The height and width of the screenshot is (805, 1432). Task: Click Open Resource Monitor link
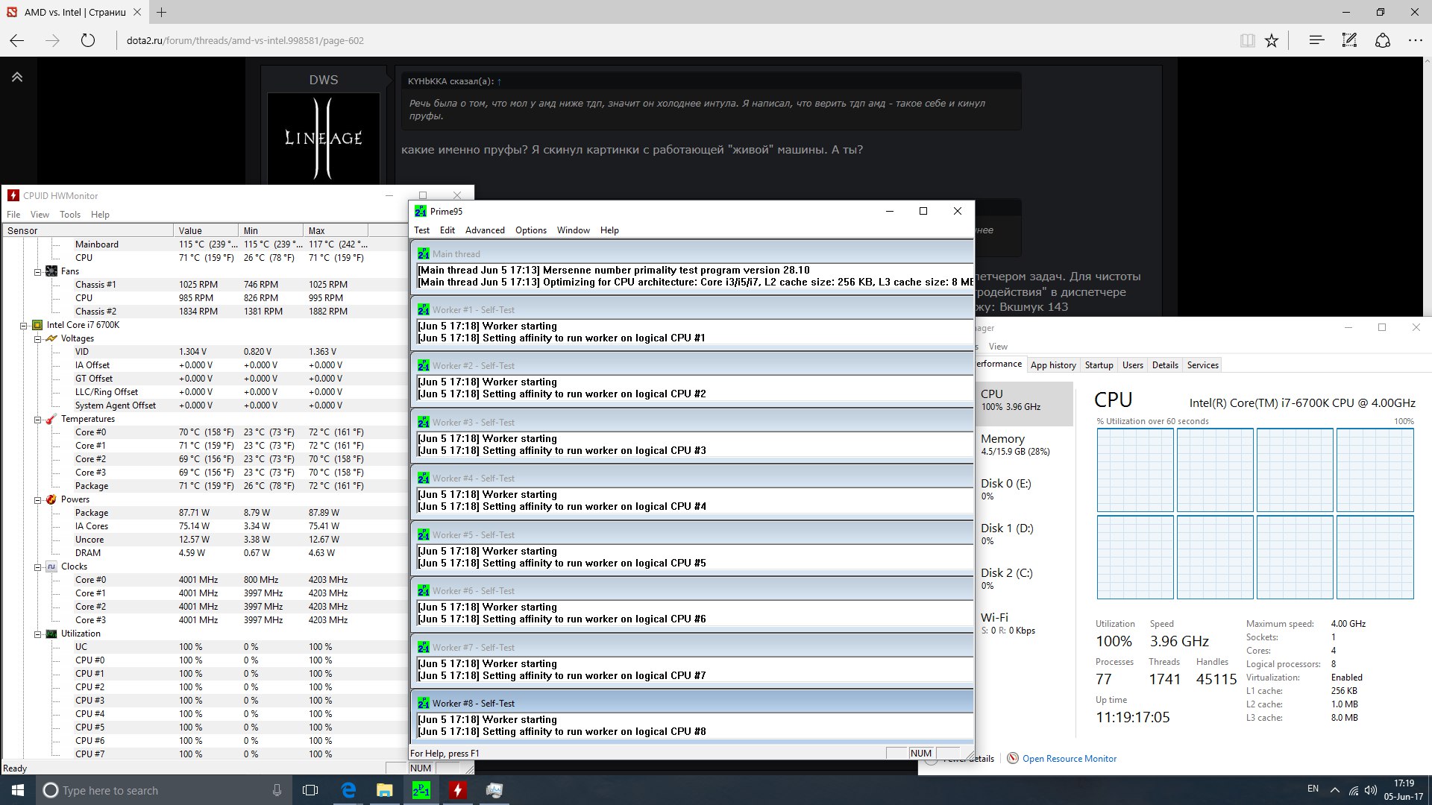pos(1069,759)
